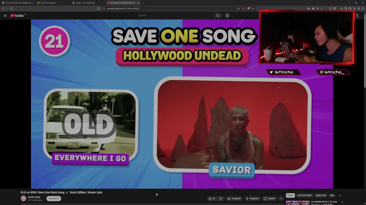The image size is (366, 205).
Task: Reload the page with the refresh icon
Action: pos(12,9)
